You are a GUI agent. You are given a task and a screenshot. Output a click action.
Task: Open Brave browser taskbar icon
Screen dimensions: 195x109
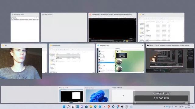coord(109,107)
